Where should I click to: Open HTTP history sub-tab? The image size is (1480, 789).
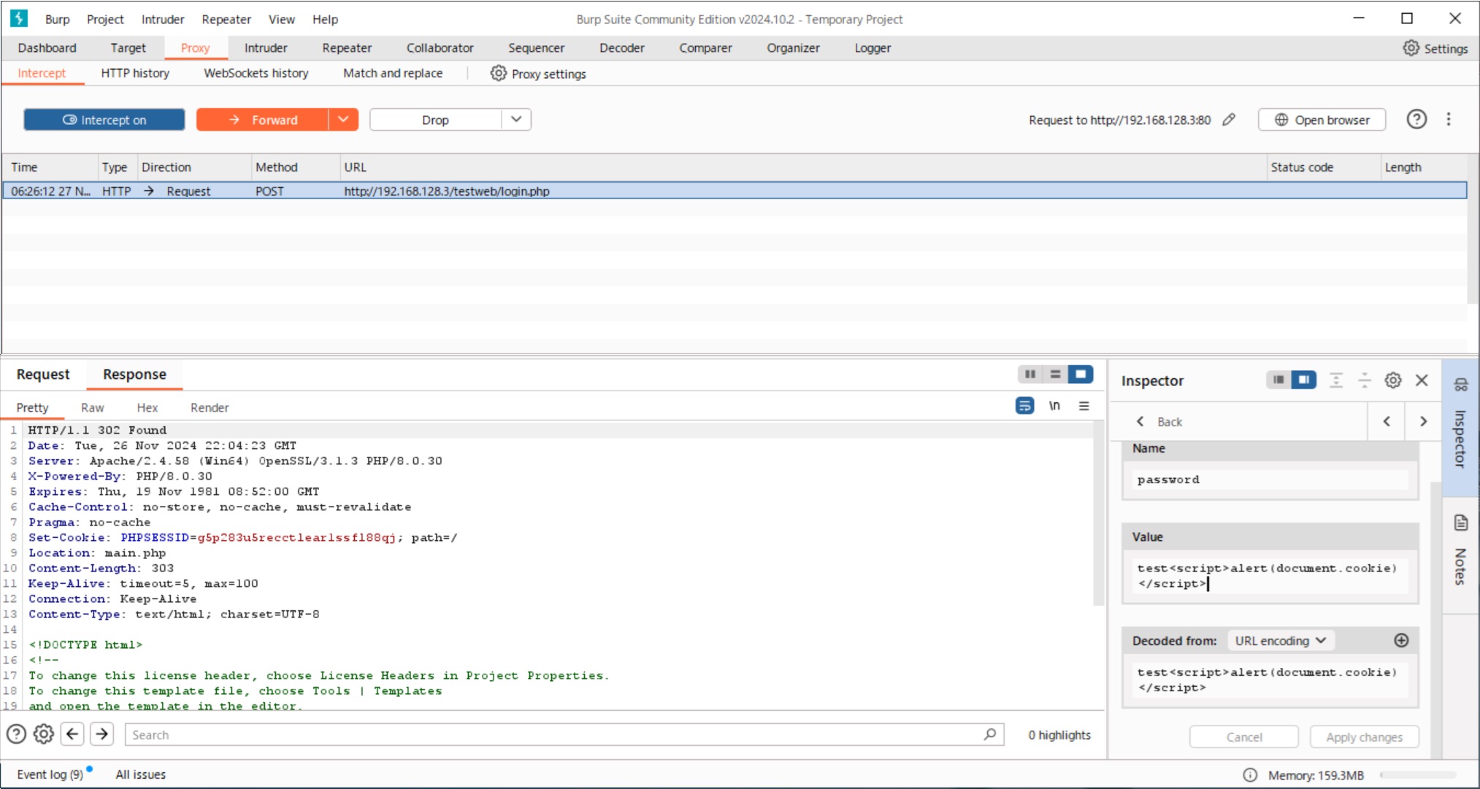[x=135, y=73]
